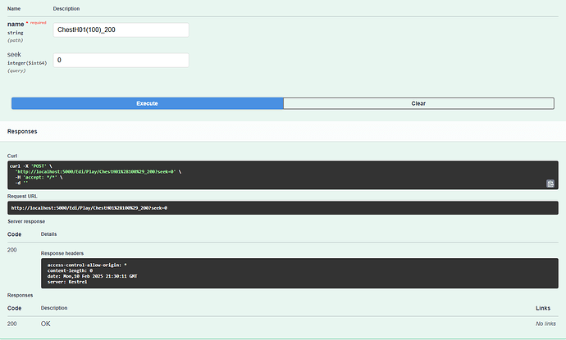Click the Server response label
The width and height of the screenshot is (566, 340).
26,221
